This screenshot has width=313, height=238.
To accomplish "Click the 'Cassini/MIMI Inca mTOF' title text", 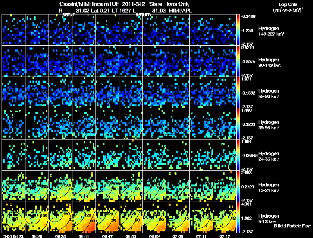I will pyautogui.click(x=89, y=4).
